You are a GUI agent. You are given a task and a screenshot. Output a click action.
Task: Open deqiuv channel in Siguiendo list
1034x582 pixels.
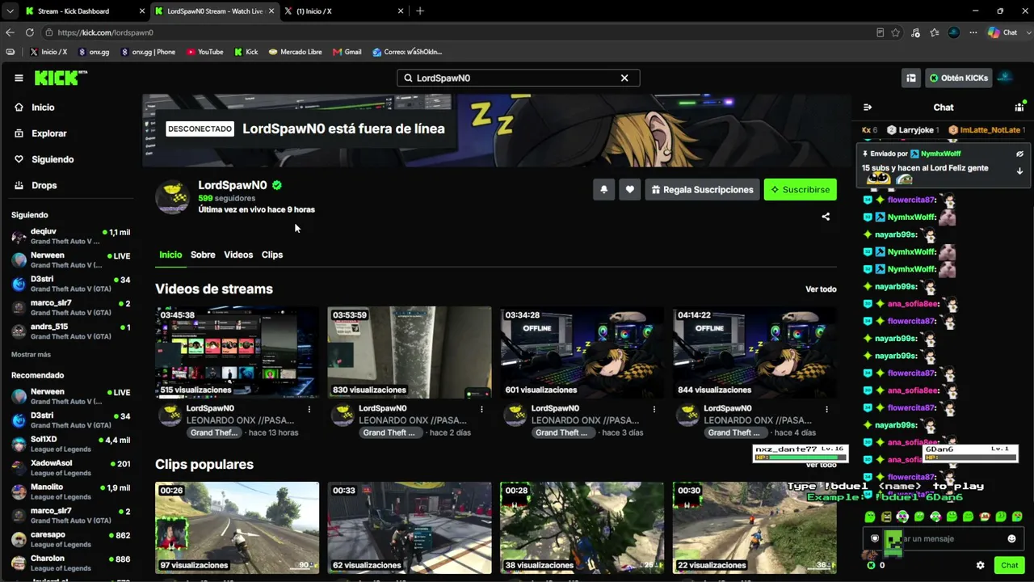pyautogui.click(x=70, y=236)
